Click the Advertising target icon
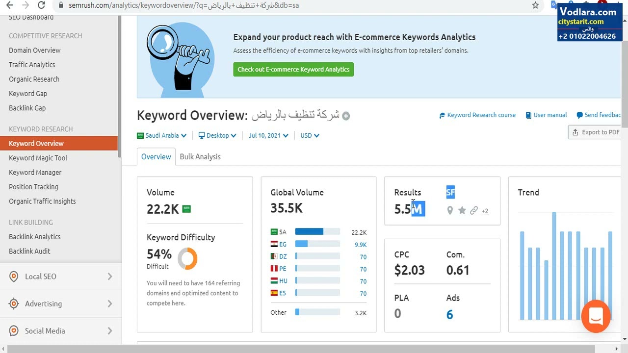Image resolution: width=628 pixels, height=353 pixels. point(14,303)
